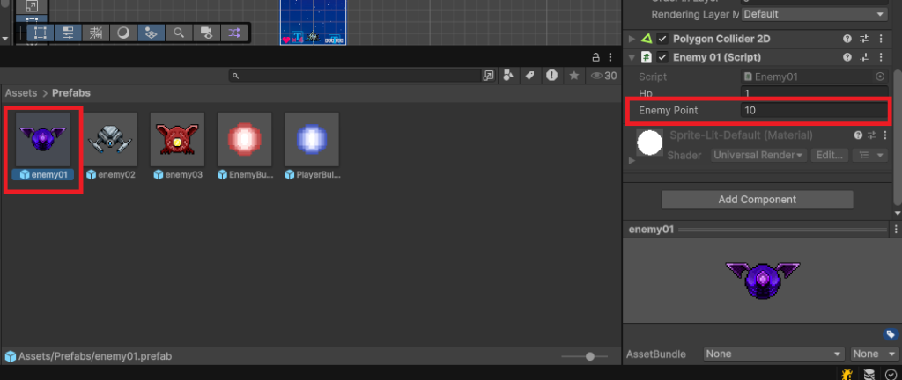This screenshot has height=380, width=902.
Task: Expand the Sprite-Lit-Default material foldout
Action: click(x=632, y=160)
